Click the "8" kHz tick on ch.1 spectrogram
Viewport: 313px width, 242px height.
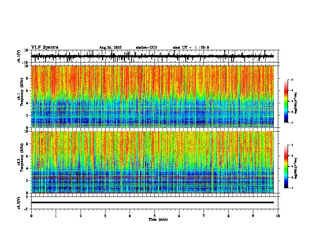pos(28,78)
